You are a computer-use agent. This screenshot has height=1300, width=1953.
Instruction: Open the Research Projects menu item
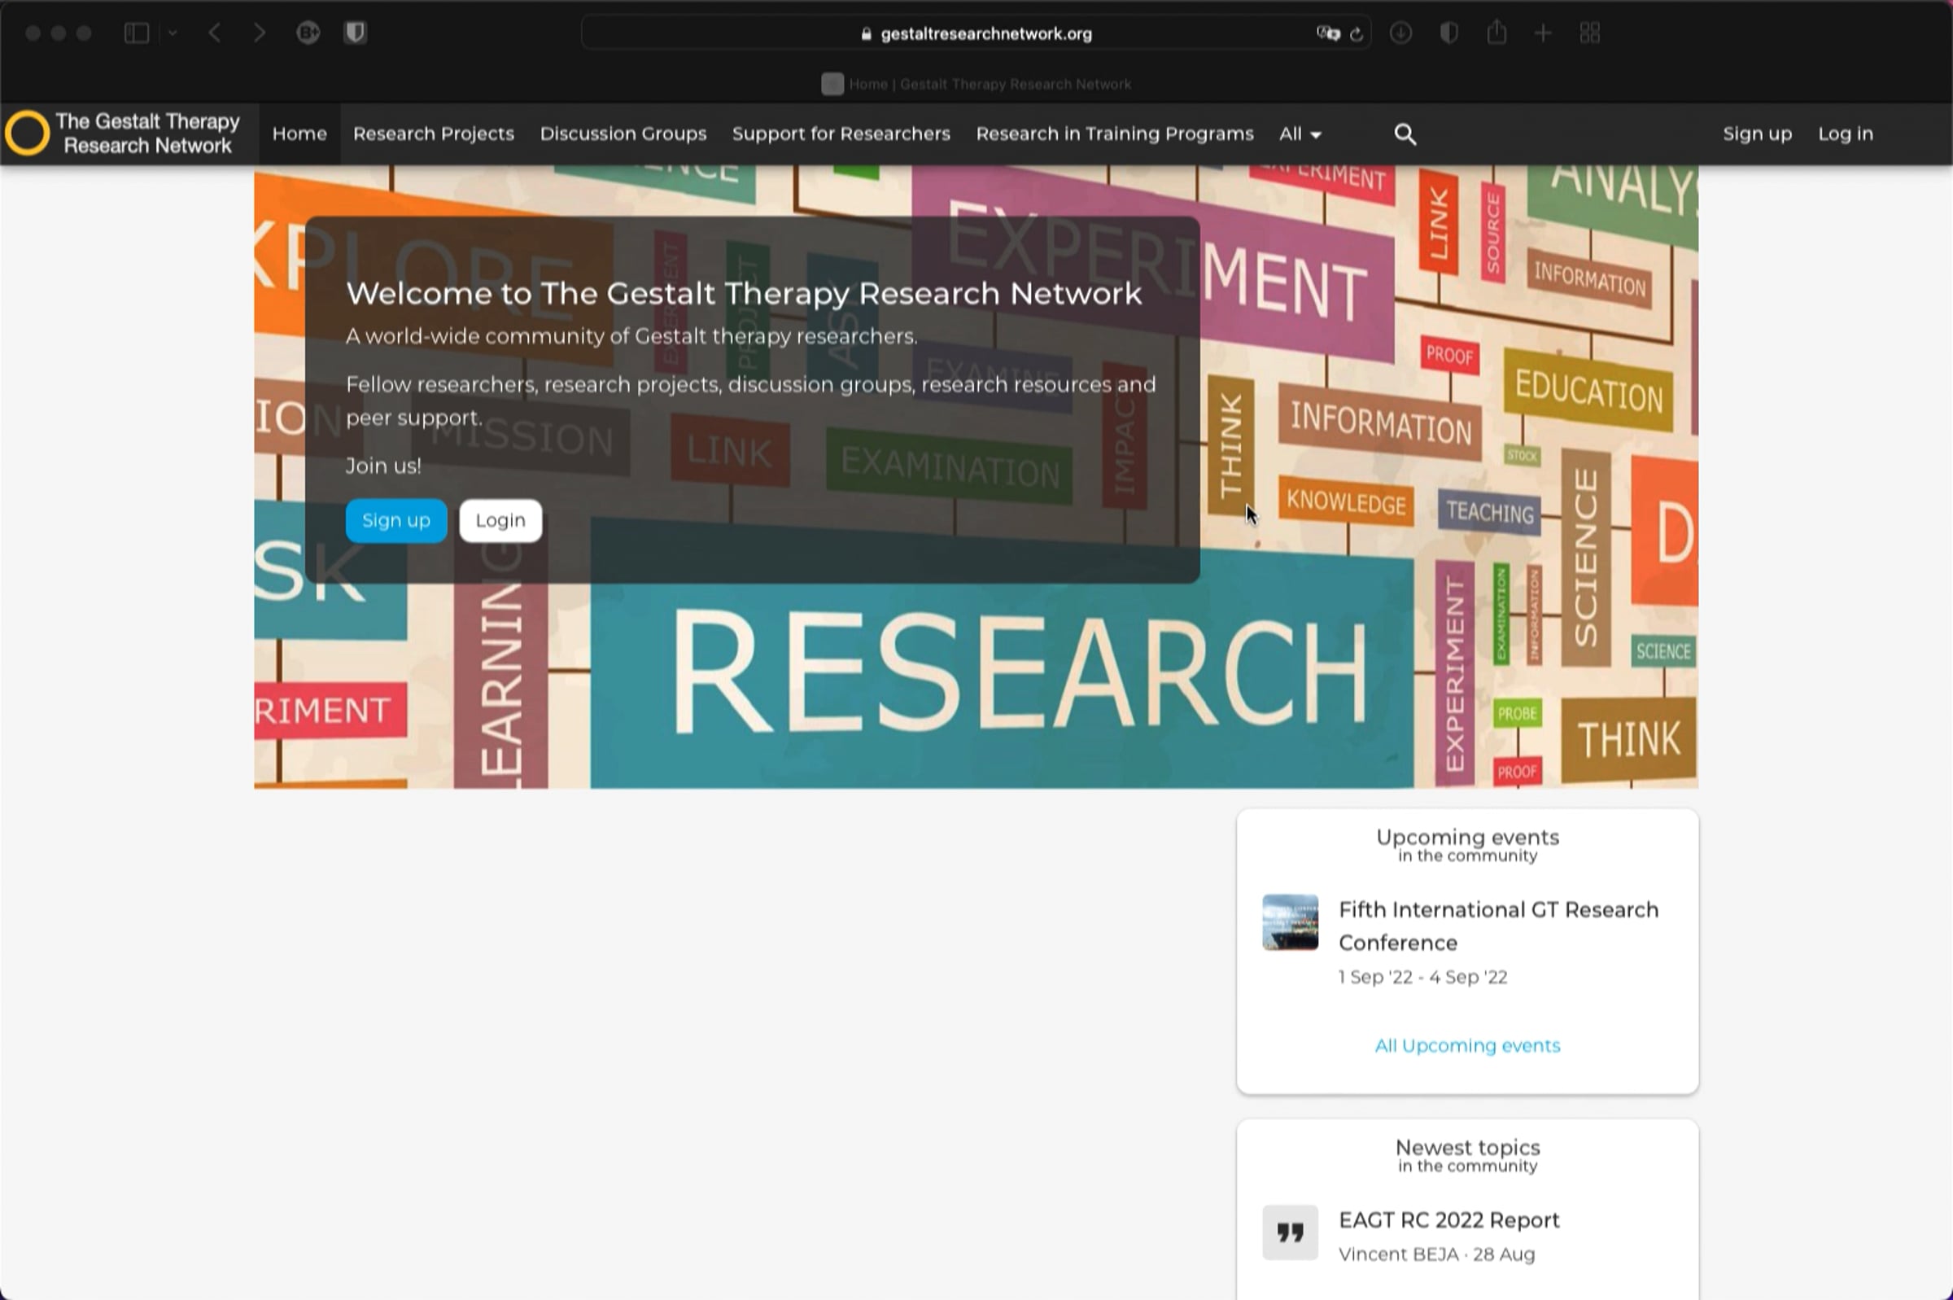[x=434, y=134]
